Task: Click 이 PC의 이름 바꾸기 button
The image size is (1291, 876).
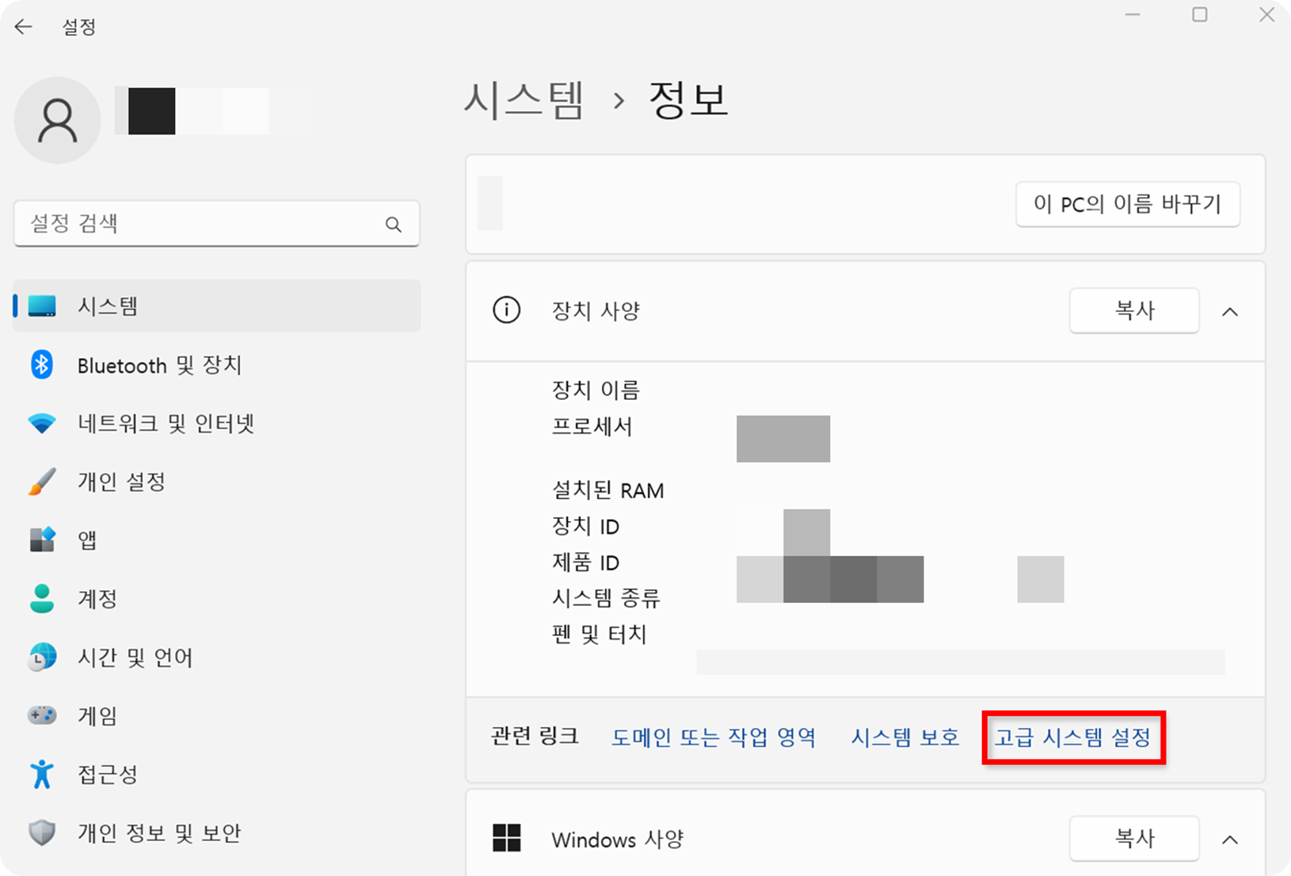Action: click(1128, 204)
